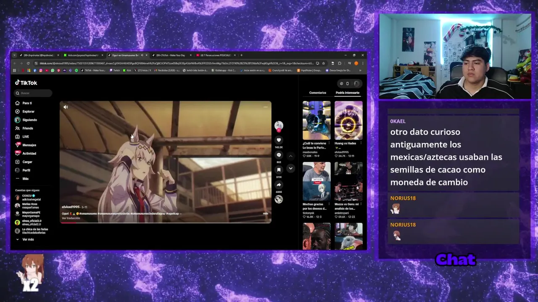
Task: Click the phone app icon
Action: coord(347,83)
